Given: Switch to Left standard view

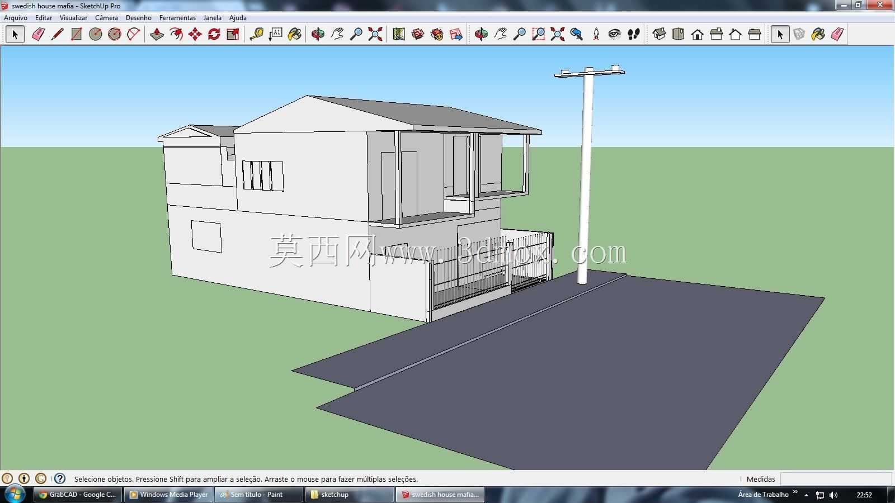Looking at the screenshot, I should click(x=754, y=35).
